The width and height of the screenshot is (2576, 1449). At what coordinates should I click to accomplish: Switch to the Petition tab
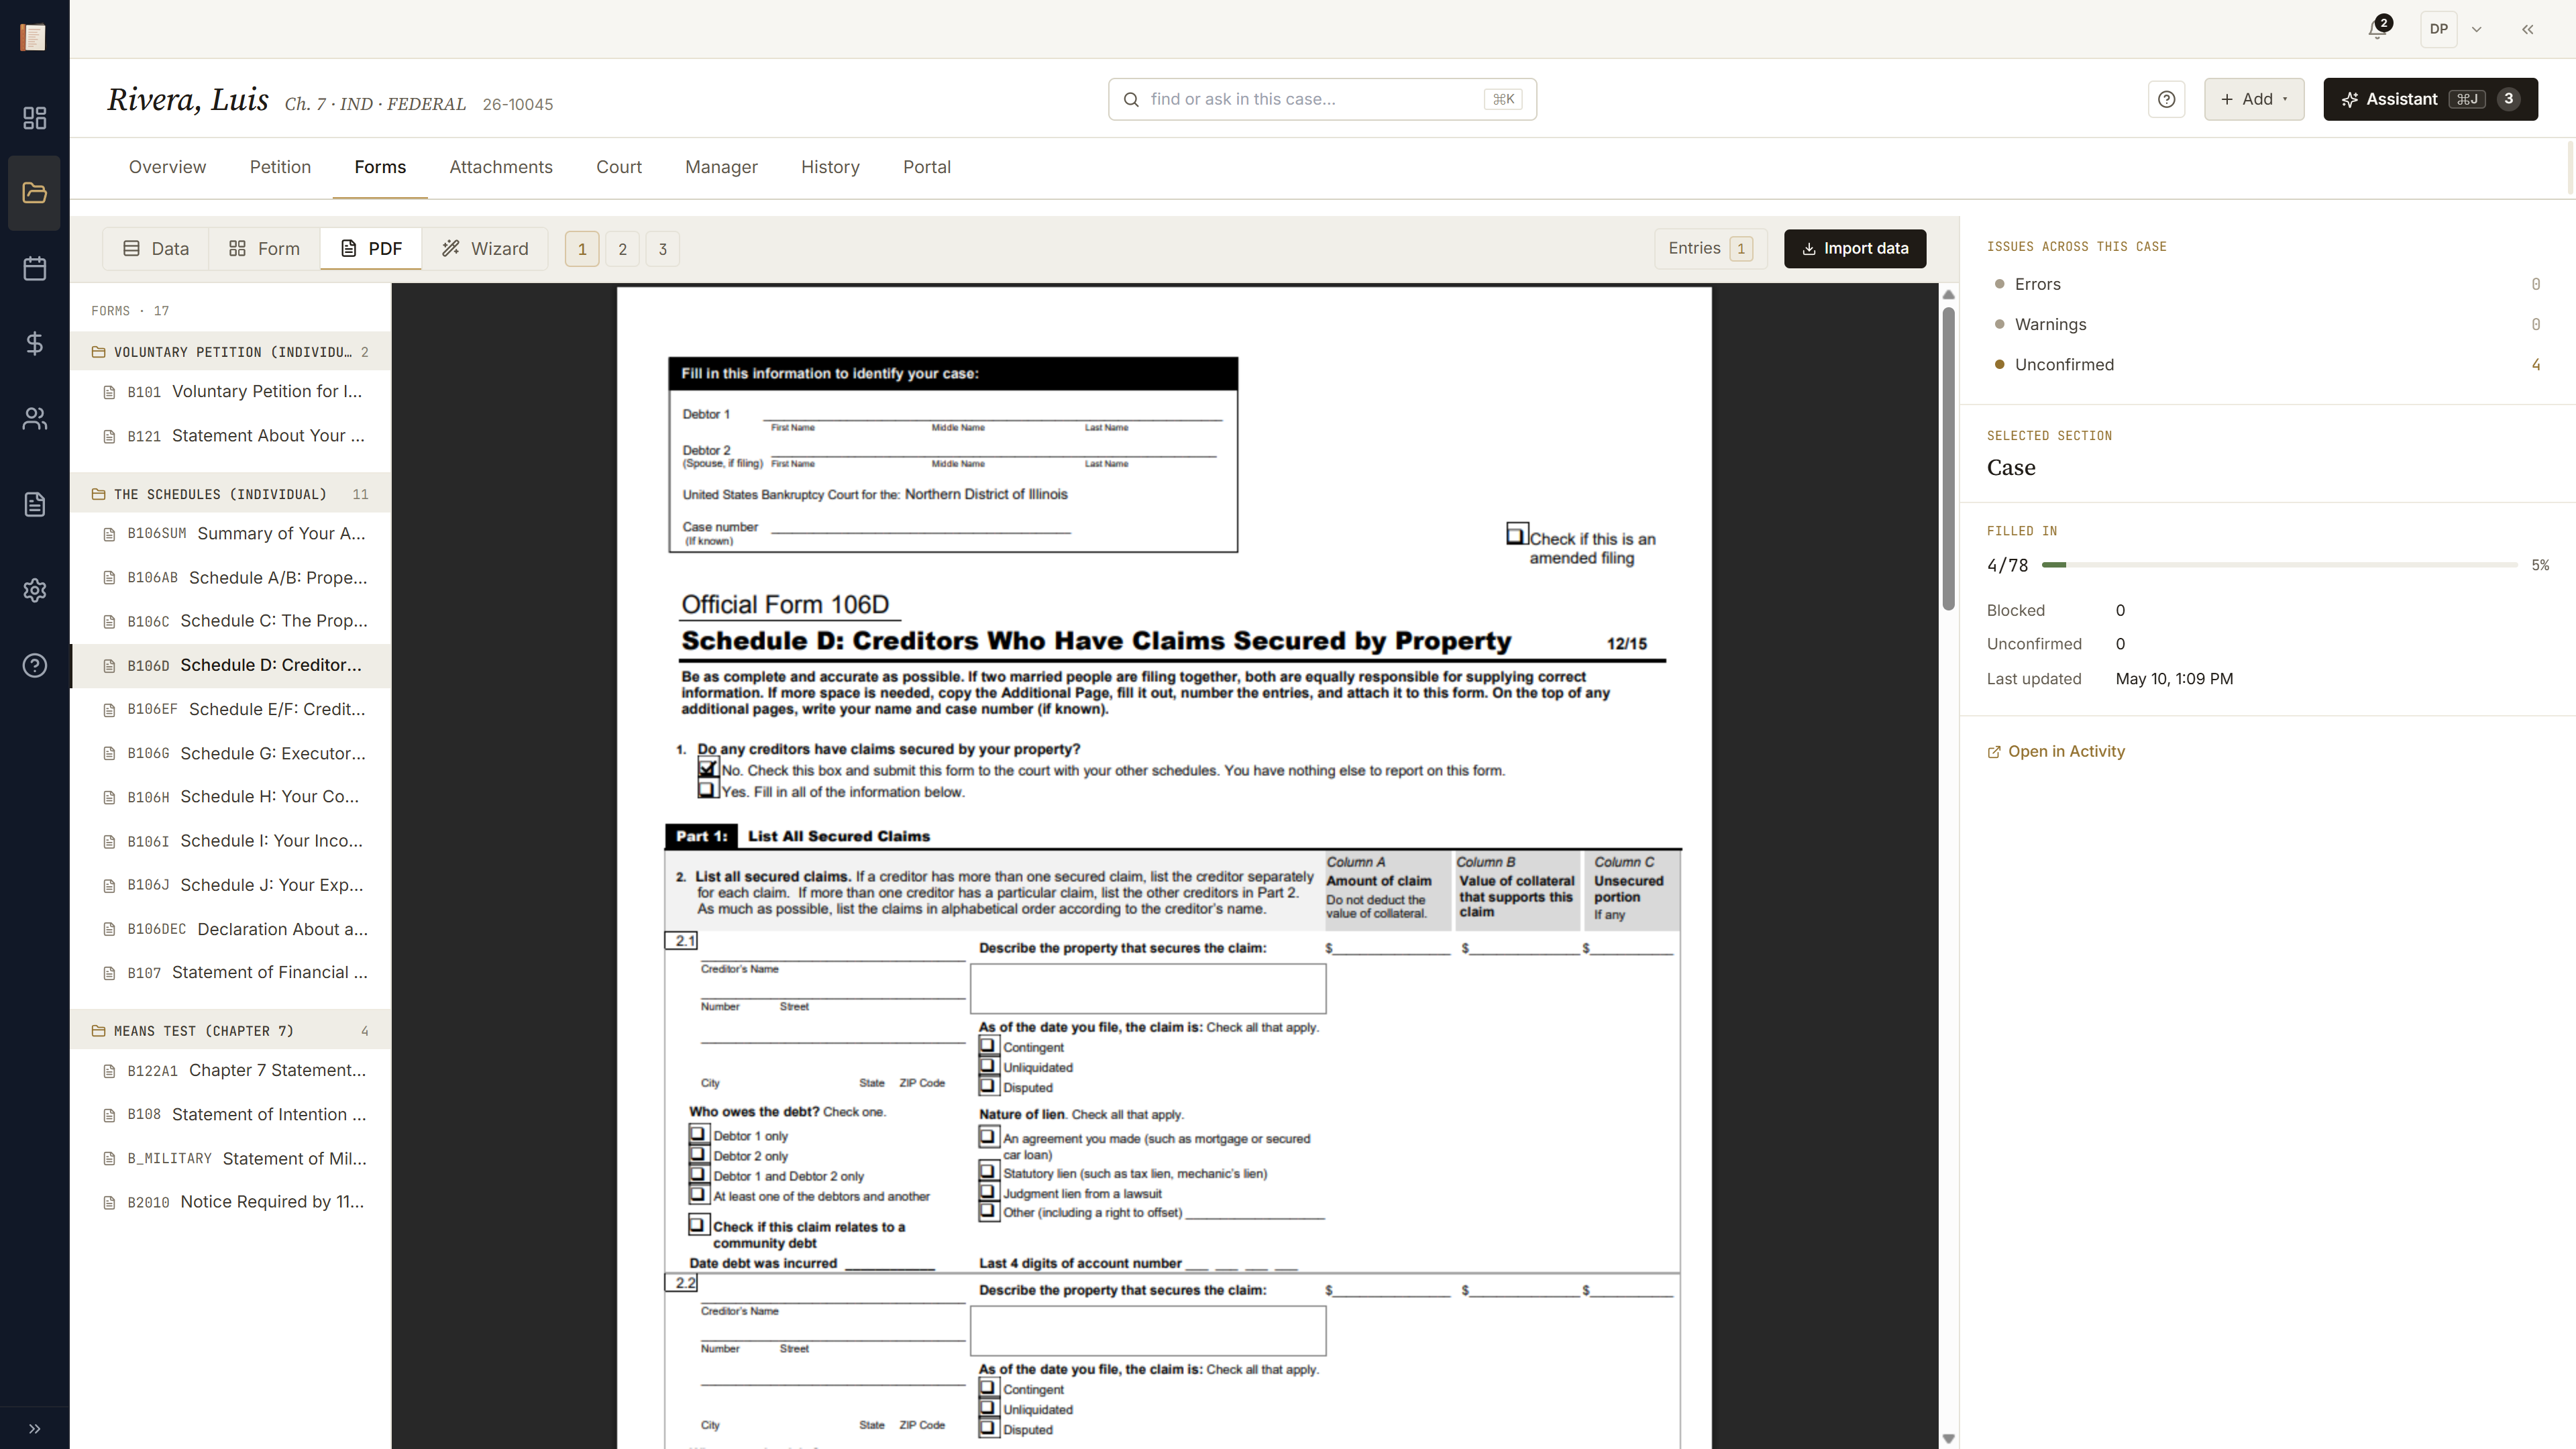[280, 167]
